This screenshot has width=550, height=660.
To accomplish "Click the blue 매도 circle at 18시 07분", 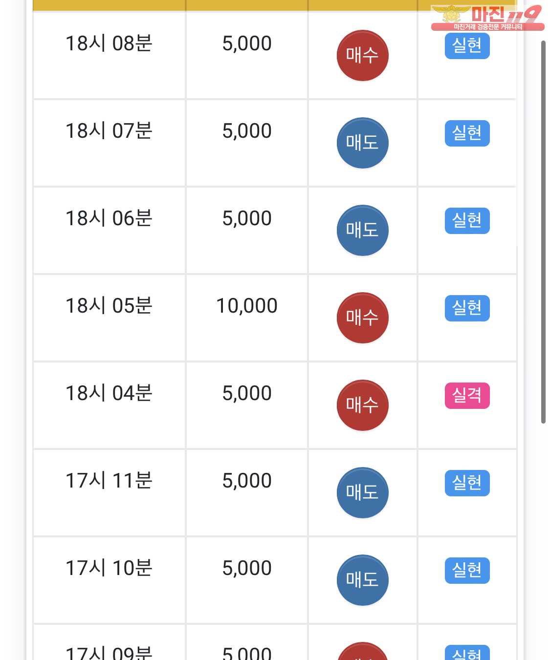I will pos(362,143).
